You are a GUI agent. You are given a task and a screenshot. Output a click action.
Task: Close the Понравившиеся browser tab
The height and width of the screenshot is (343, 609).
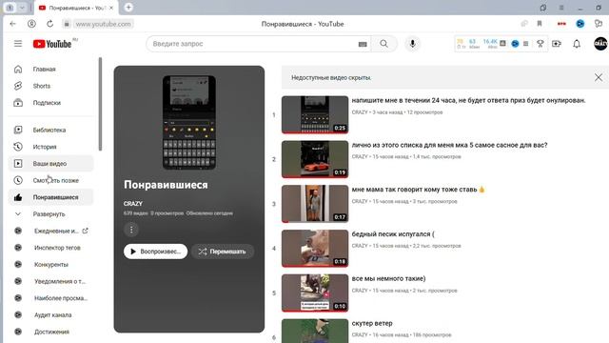point(111,8)
